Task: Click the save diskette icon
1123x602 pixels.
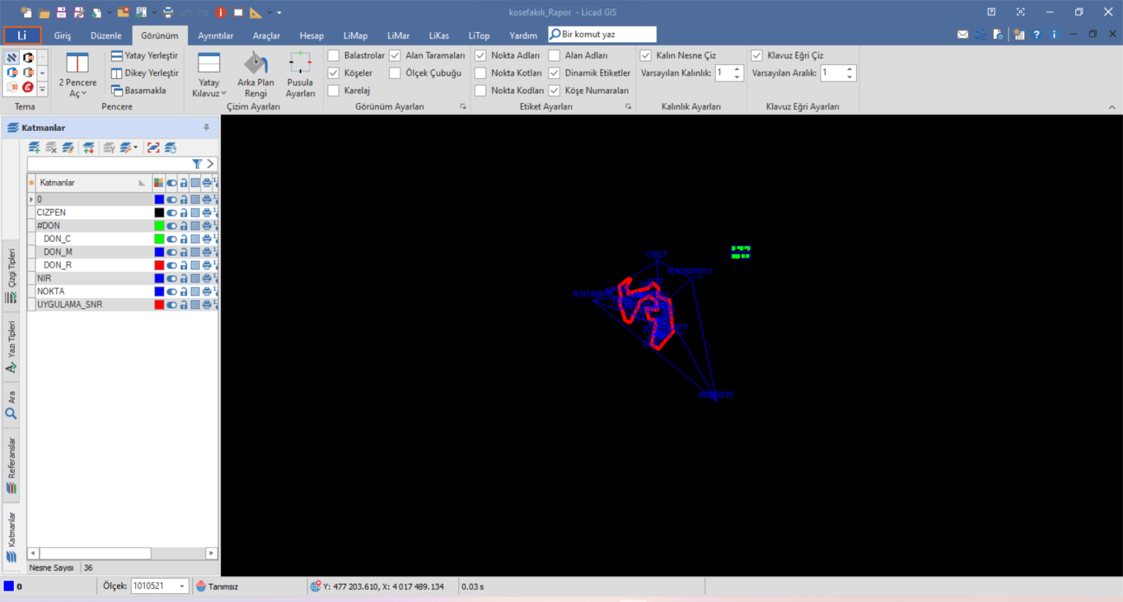Action: click(61, 12)
